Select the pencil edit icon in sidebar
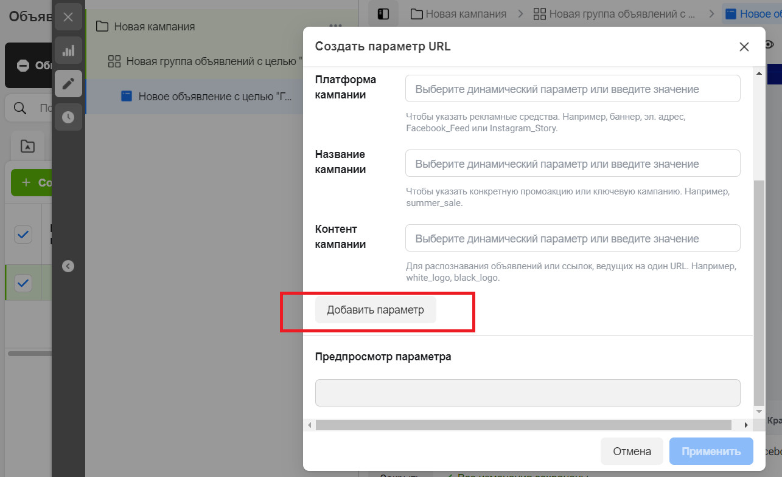The image size is (782, 477). pyautogui.click(x=68, y=84)
